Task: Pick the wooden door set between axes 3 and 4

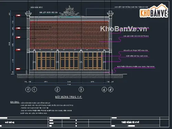Action: (93, 61)
